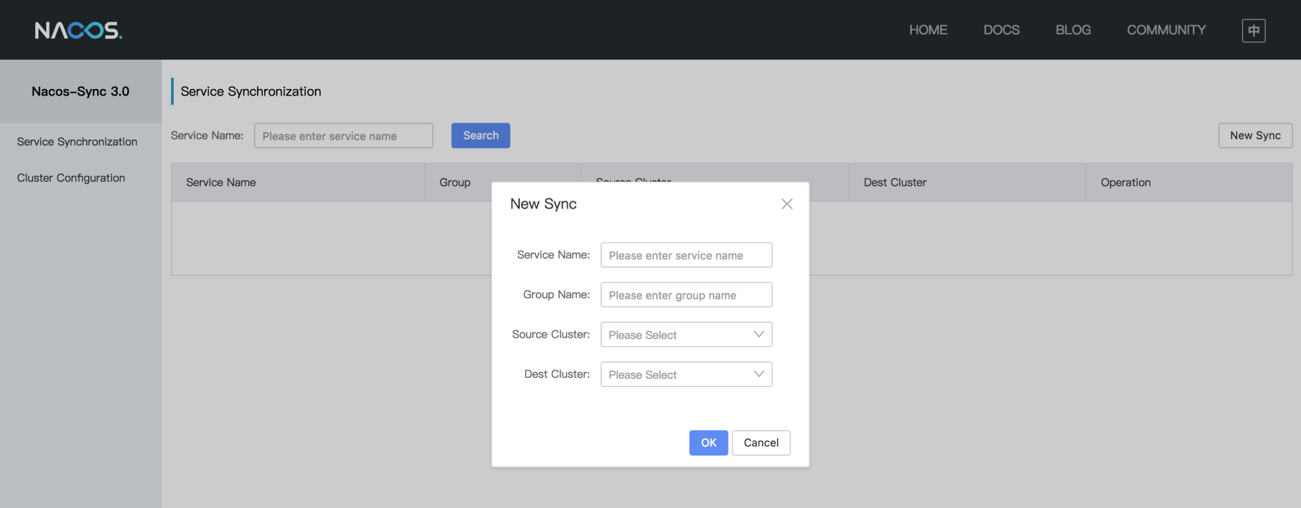1301x508 pixels.
Task: Click the search Service Name field
Action: click(343, 136)
